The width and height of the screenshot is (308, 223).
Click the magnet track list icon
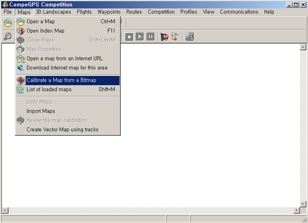(164, 37)
